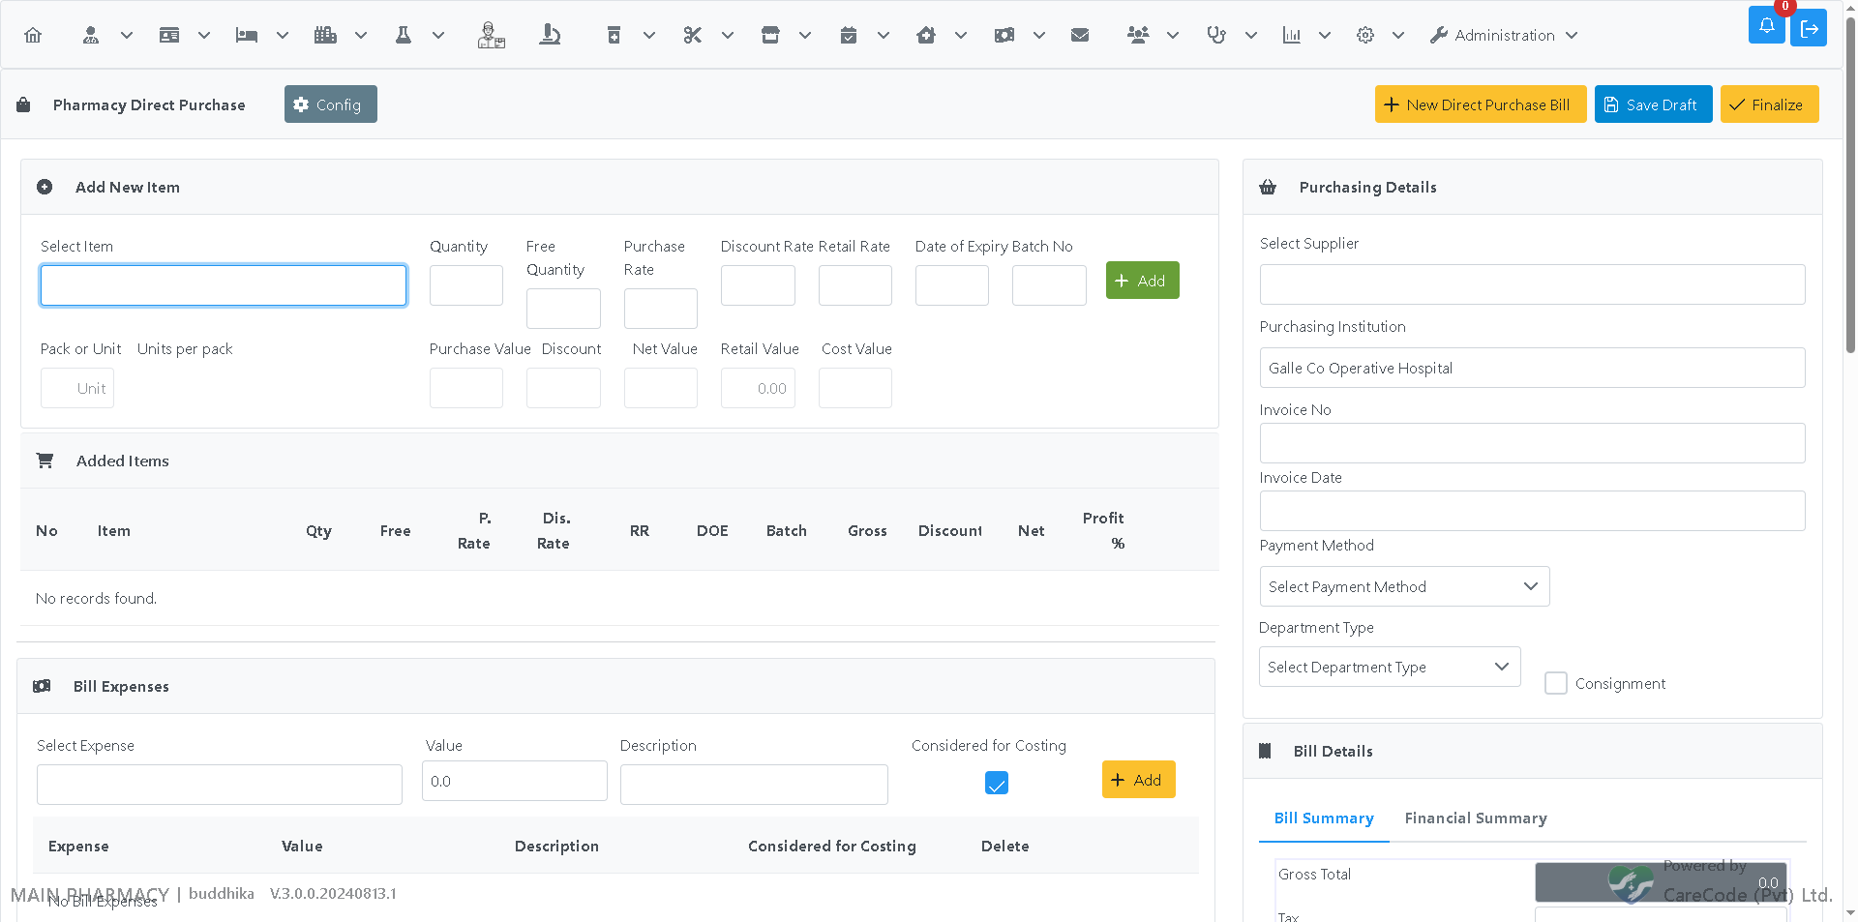The width and height of the screenshot is (1858, 922).
Task: Expand the chevron next to ID card icon
Action: 204,35
